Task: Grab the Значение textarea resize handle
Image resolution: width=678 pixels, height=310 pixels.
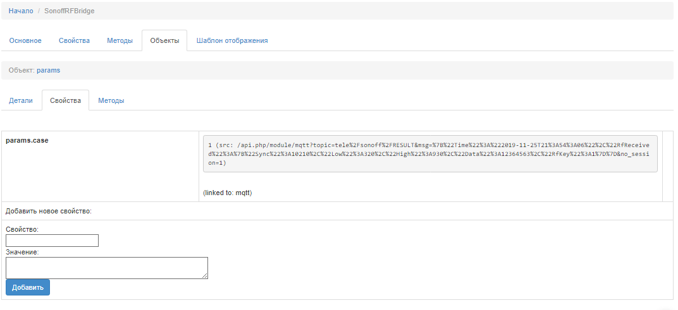Action: point(205,275)
